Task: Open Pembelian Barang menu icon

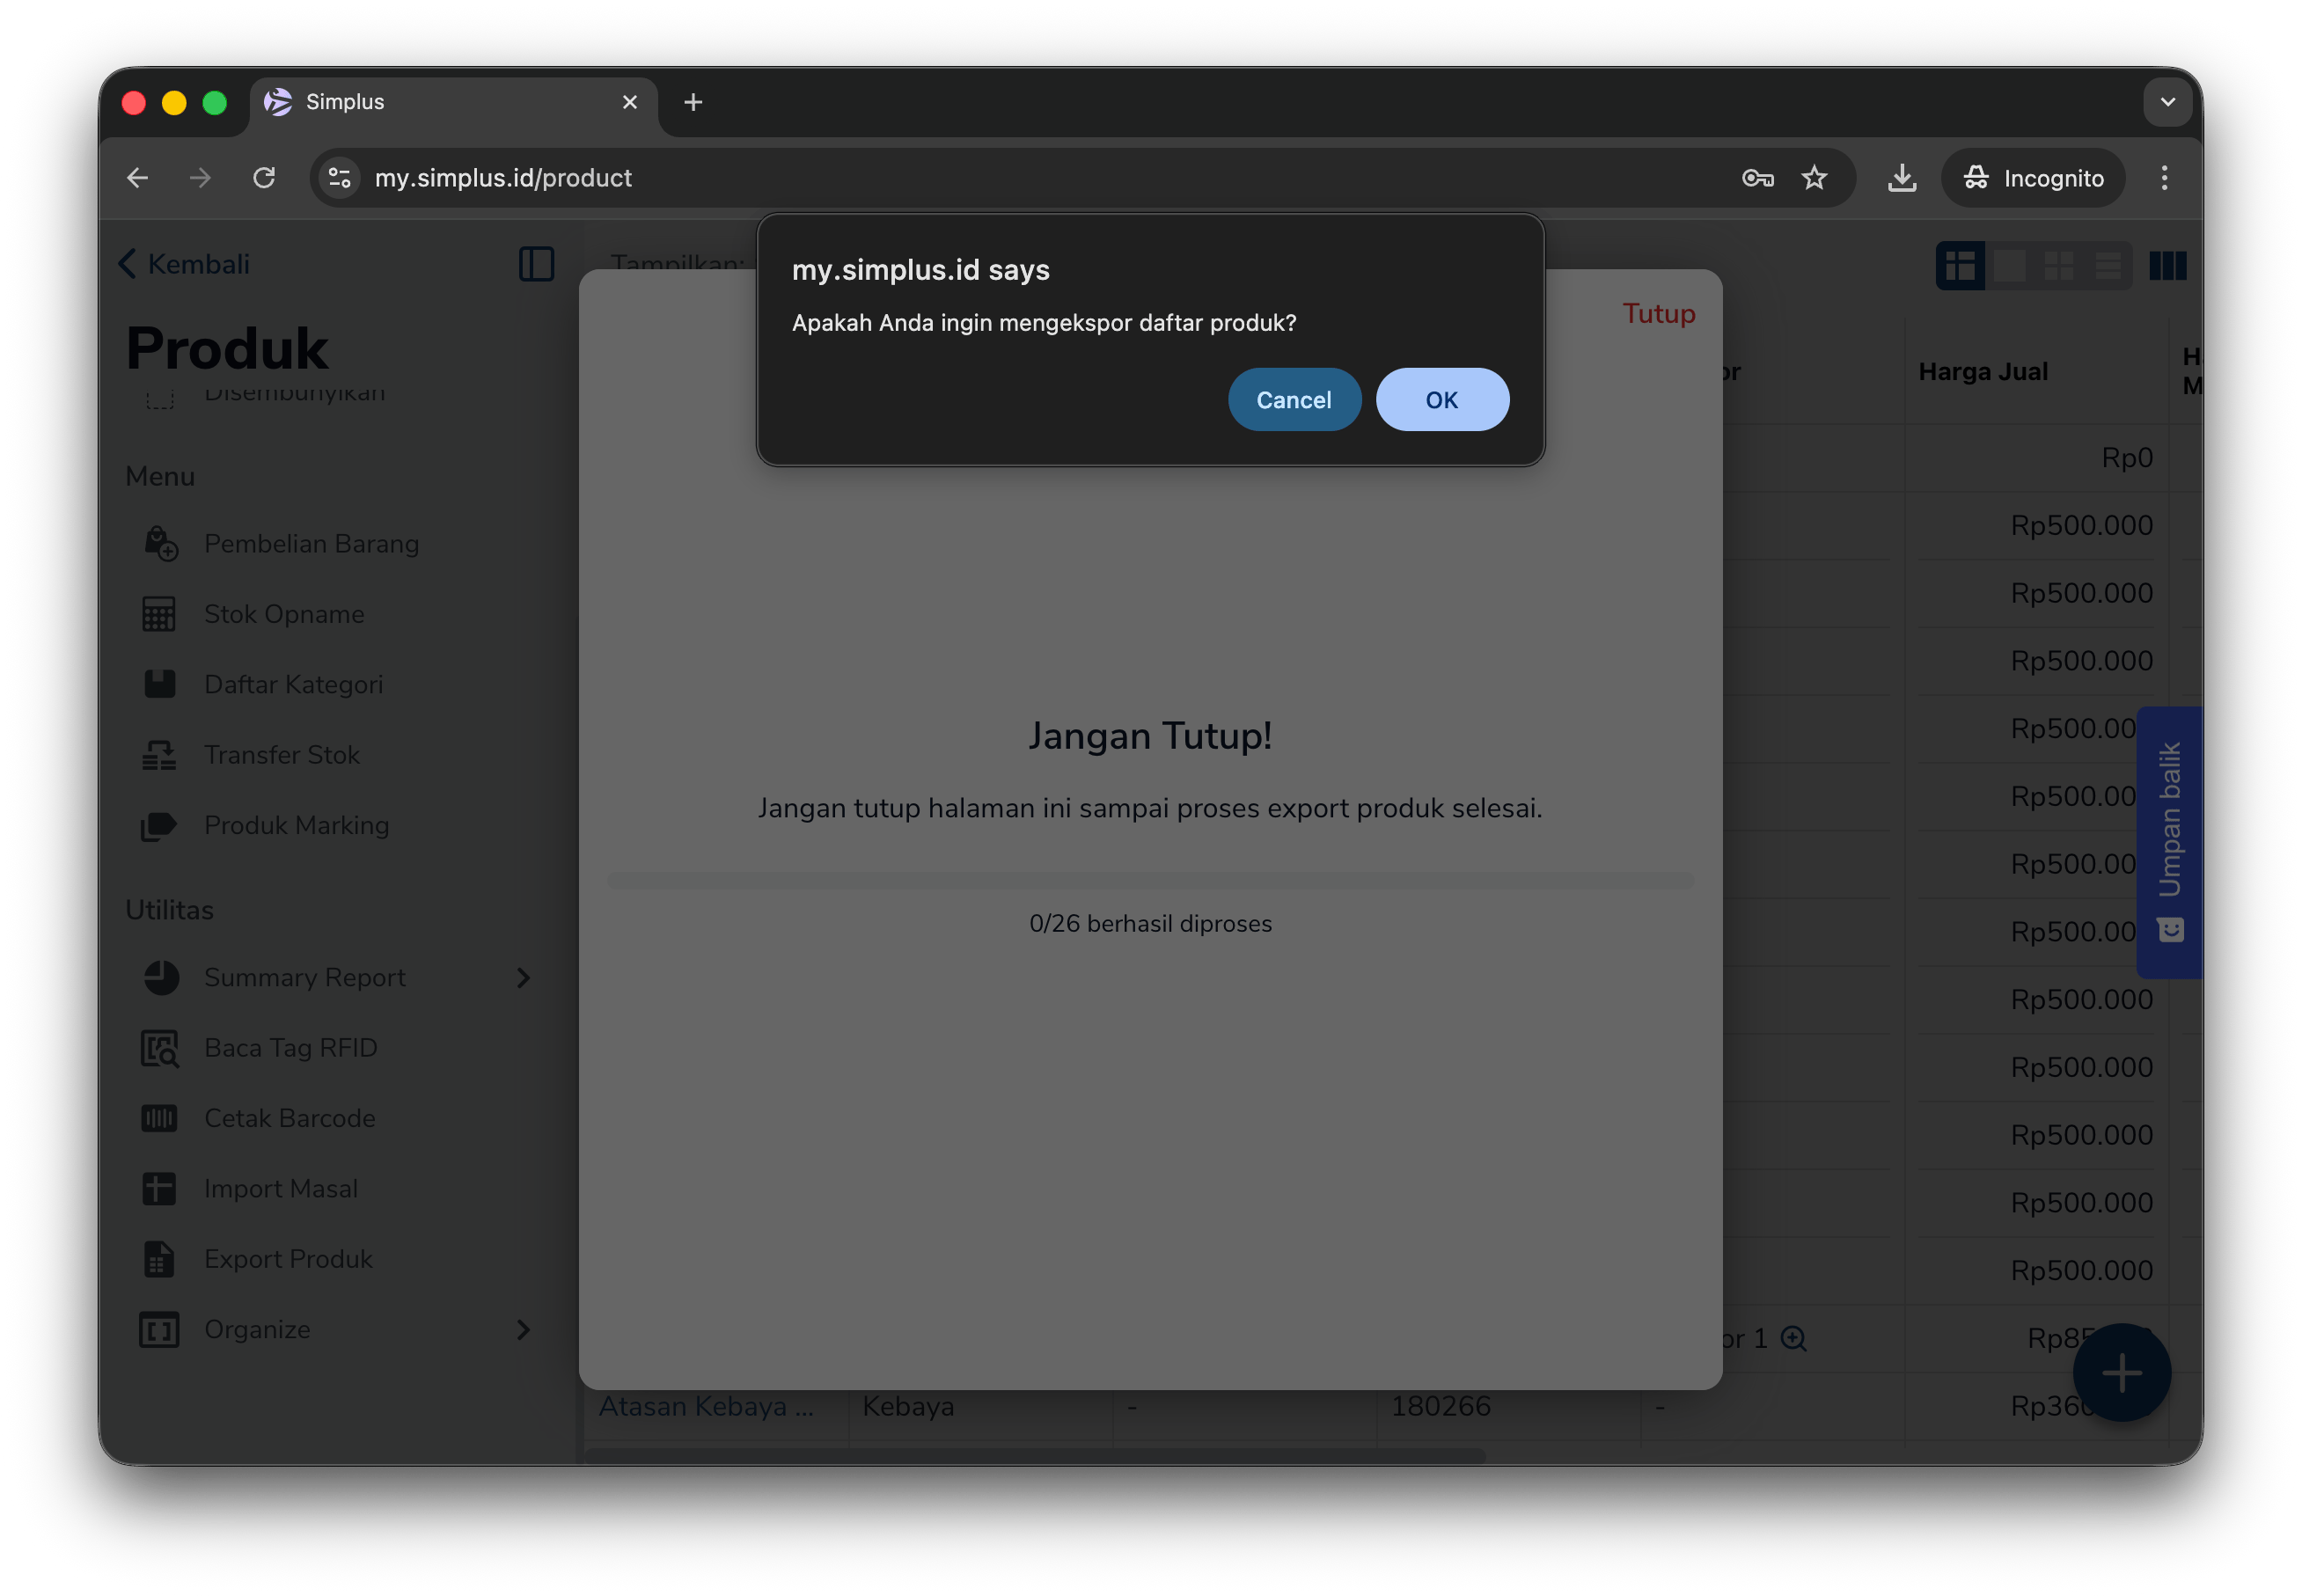Action: 160,544
